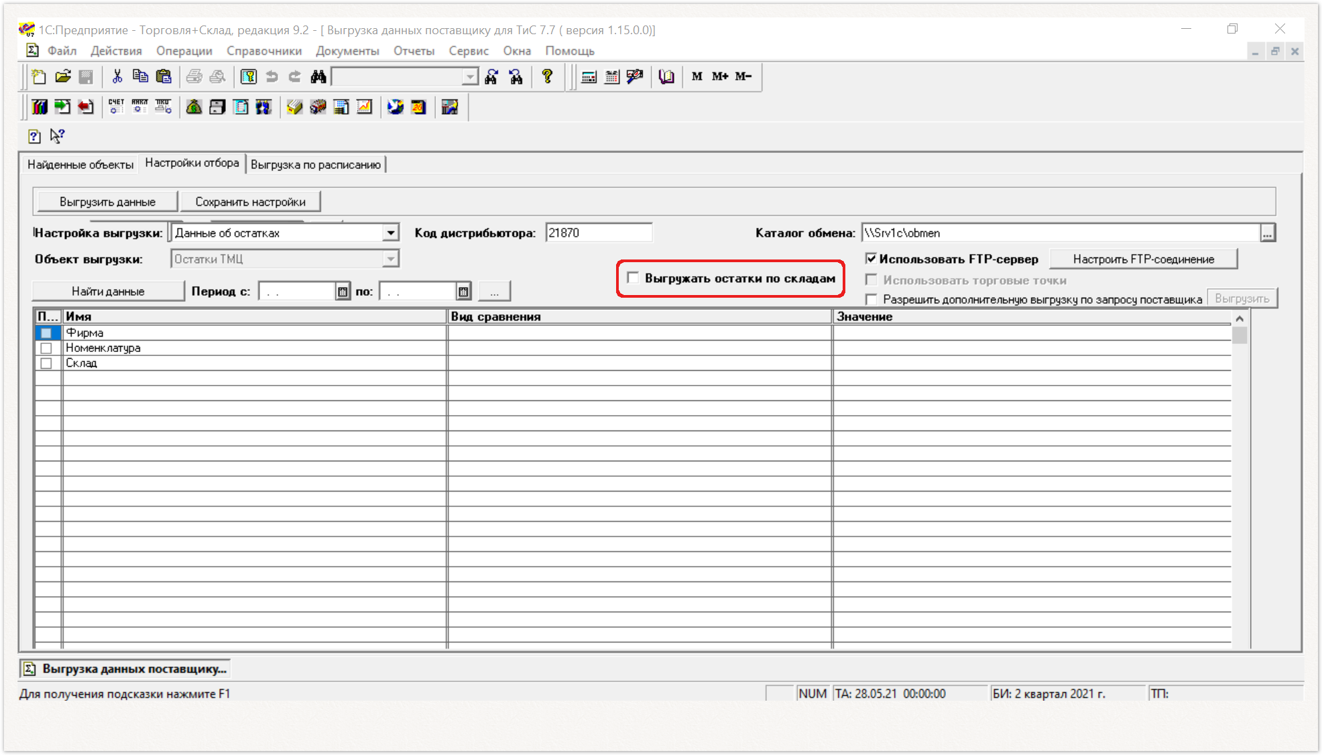The image size is (1322, 755).
Task: Check the Номенклатура row checkbox
Action: [x=46, y=348]
